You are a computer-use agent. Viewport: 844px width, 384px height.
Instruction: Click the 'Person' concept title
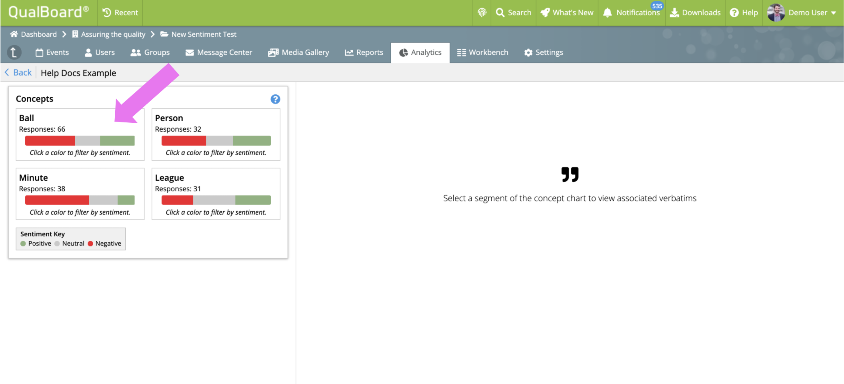(x=169, y=118)
